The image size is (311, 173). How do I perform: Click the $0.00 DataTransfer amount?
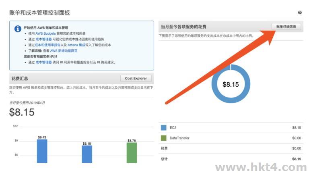click(297, 138)
